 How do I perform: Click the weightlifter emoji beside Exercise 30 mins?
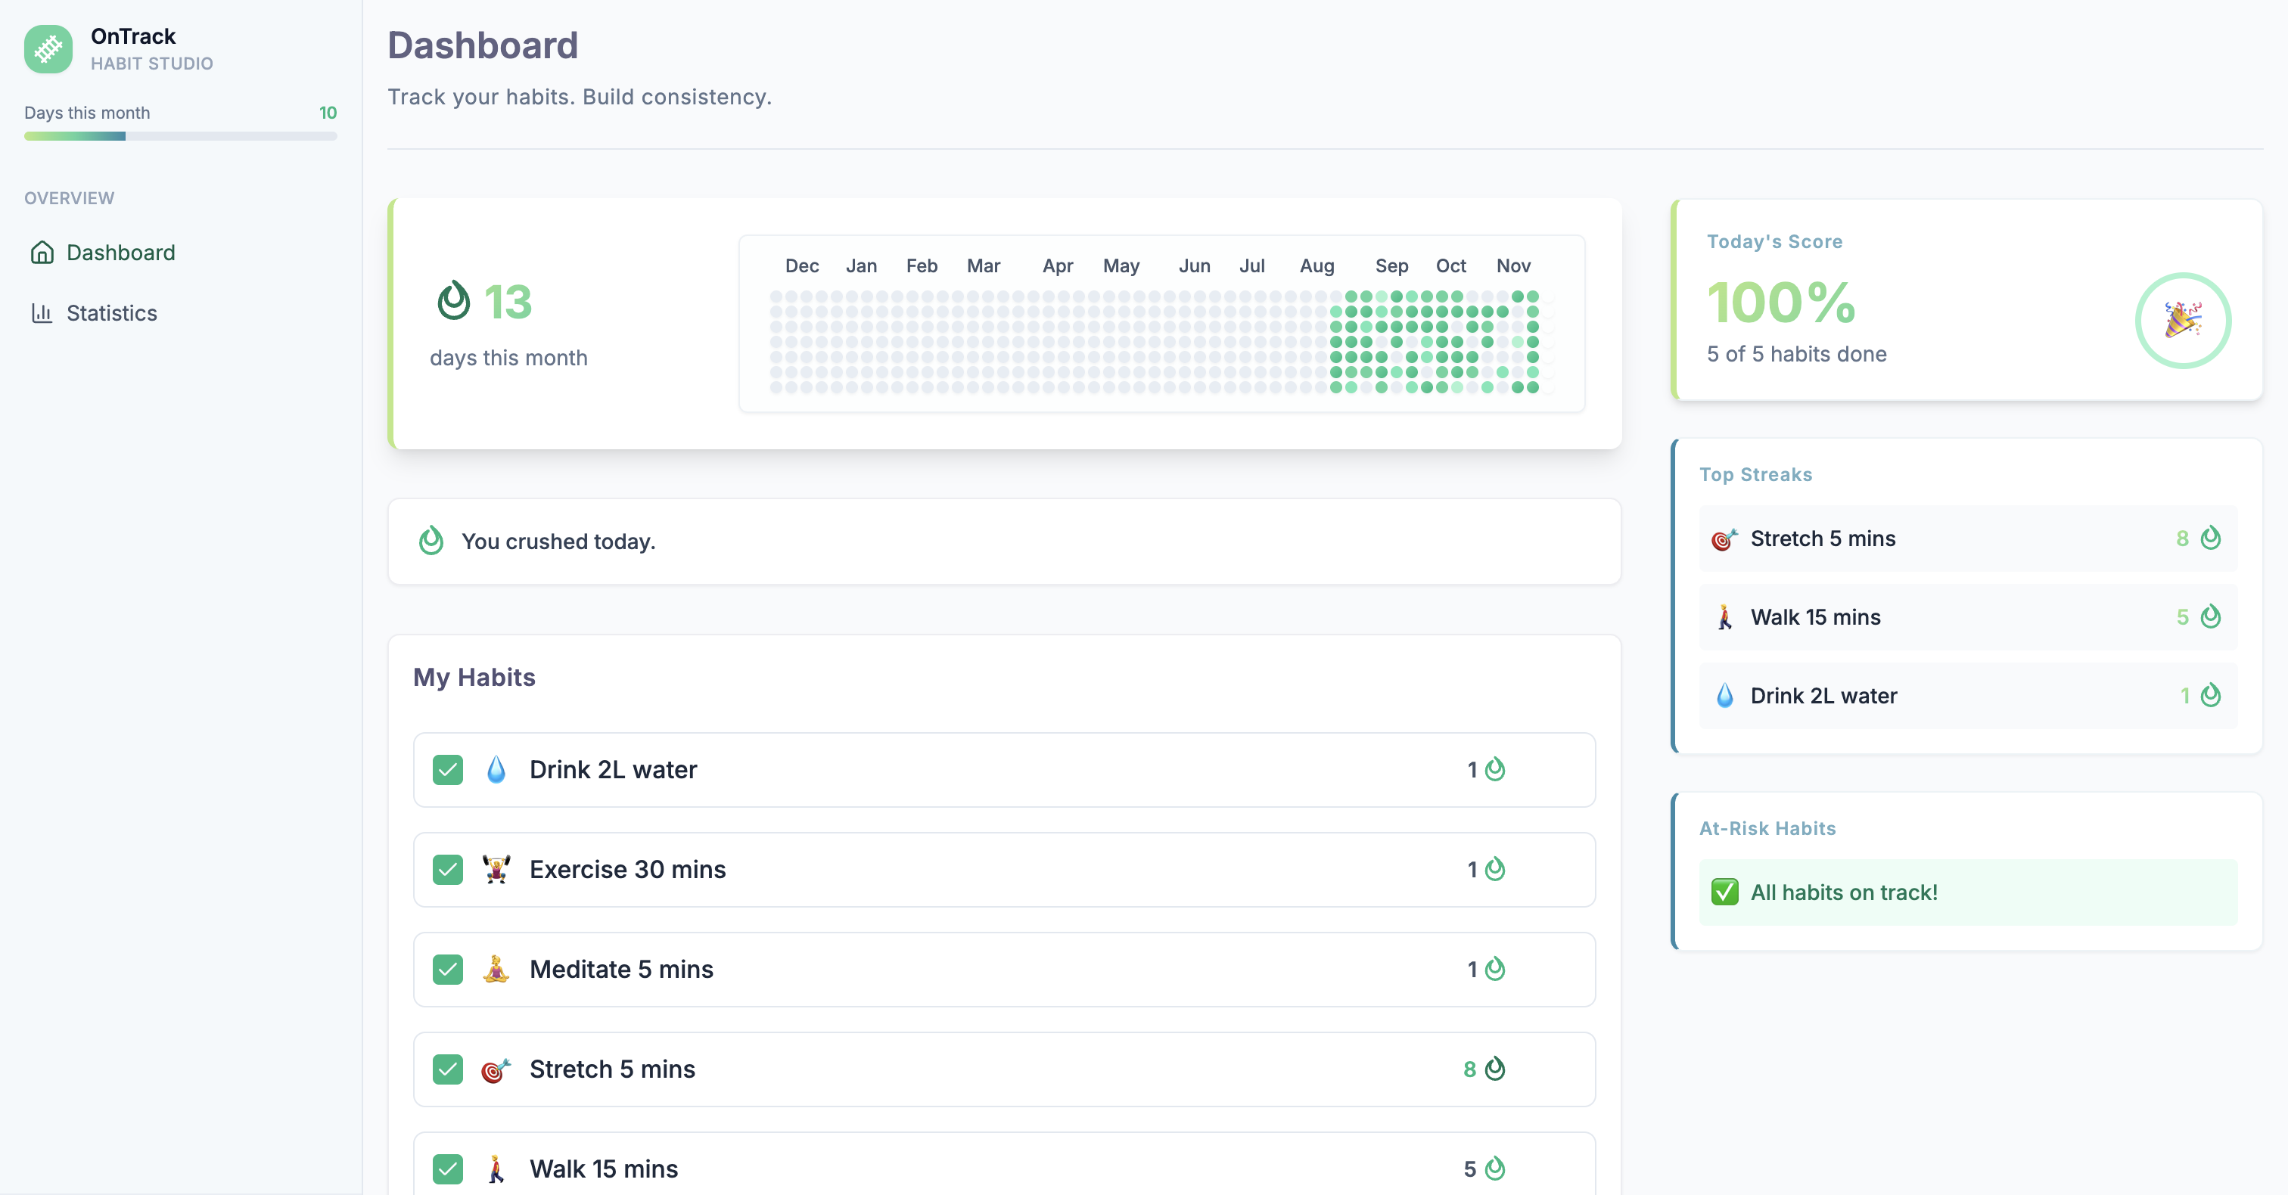point(496,869)
